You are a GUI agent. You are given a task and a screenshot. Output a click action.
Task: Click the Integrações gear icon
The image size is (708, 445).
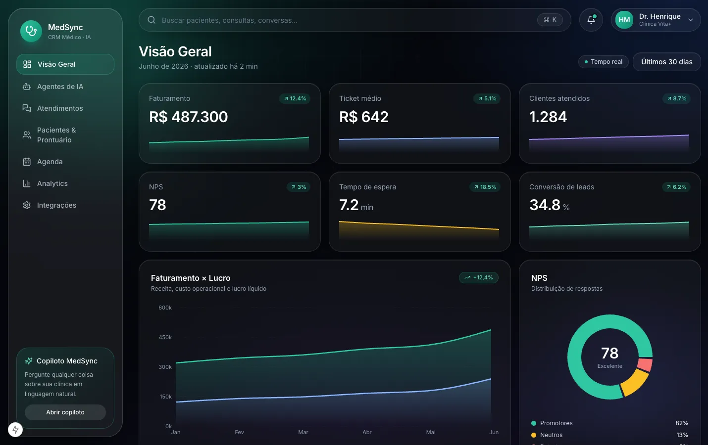[27, 205]
